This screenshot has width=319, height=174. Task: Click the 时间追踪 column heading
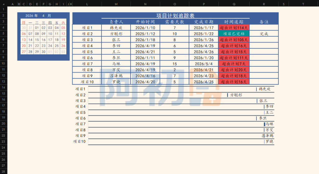point(234,22)
